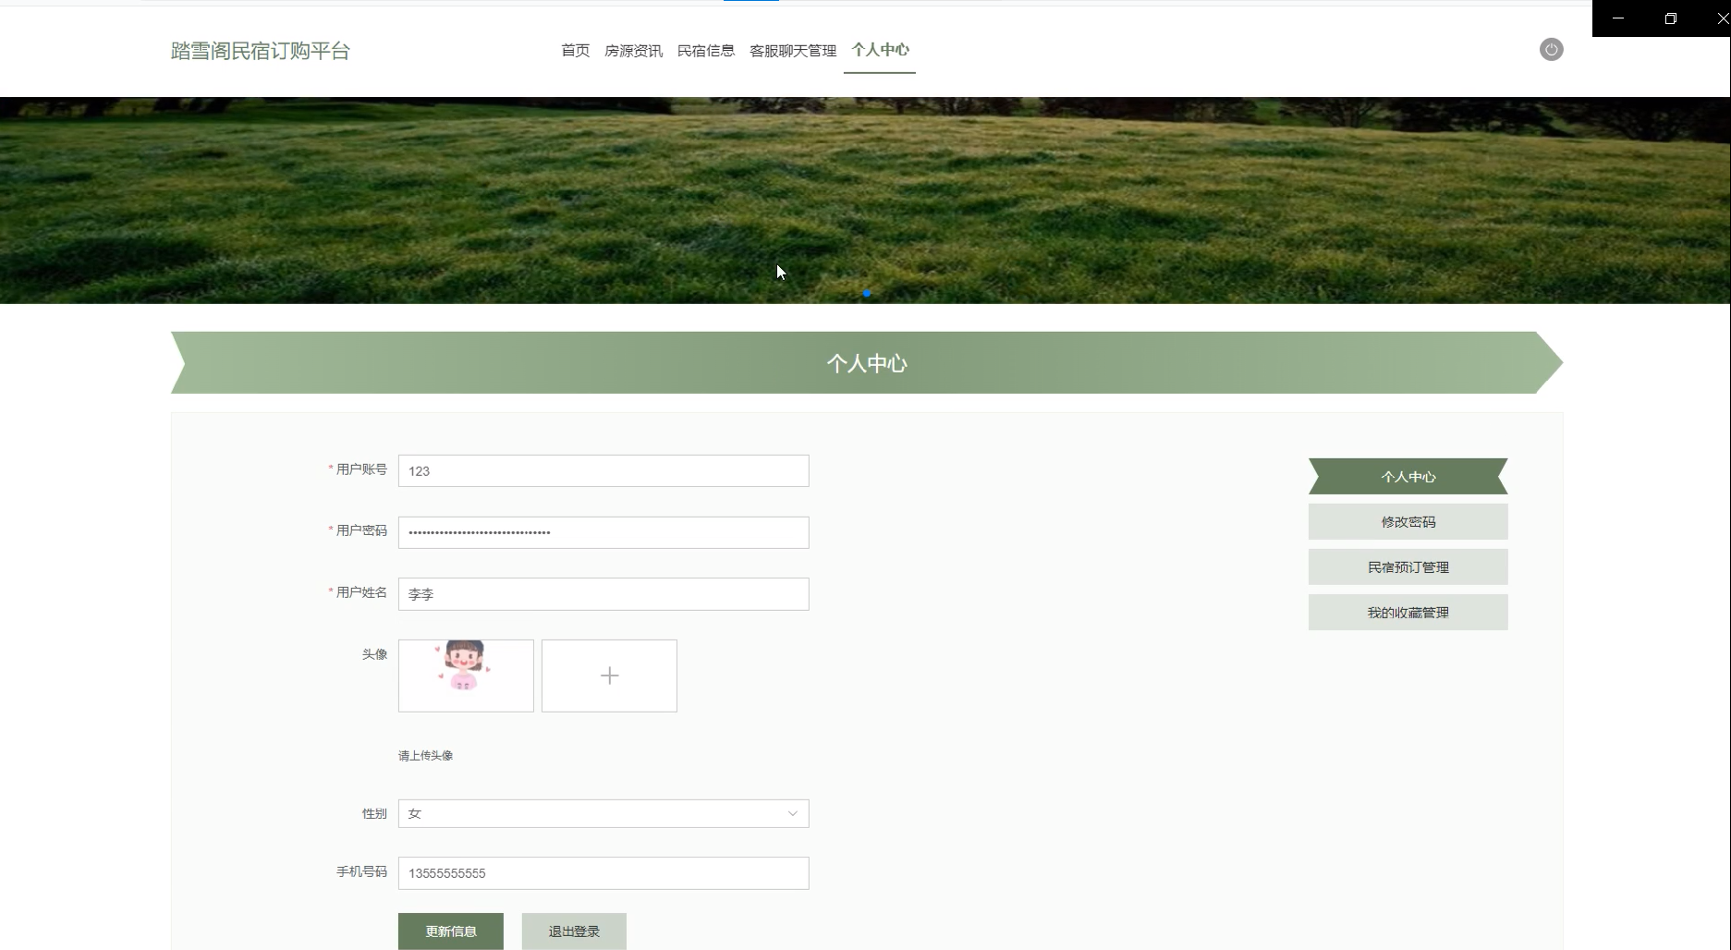This screenshot has height=950, width=1731.
Task: Focus the 用户姓名 input field
Action: (x=603, y=594)
